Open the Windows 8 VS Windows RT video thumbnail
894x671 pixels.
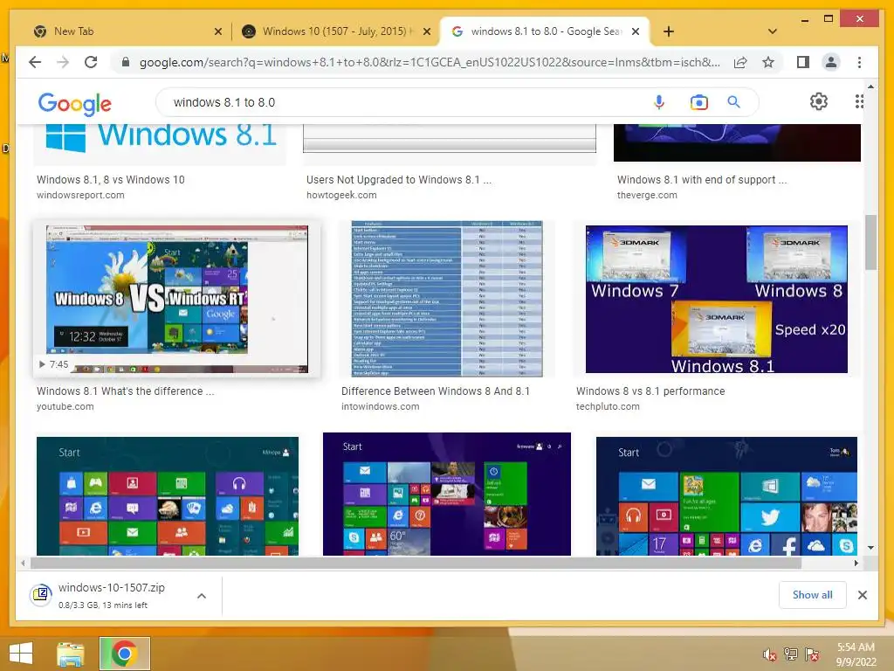point(176,299)
